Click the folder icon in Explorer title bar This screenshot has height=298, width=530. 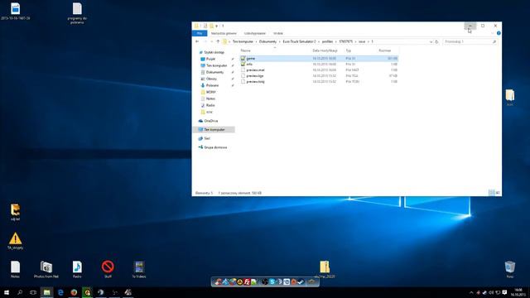196,26
